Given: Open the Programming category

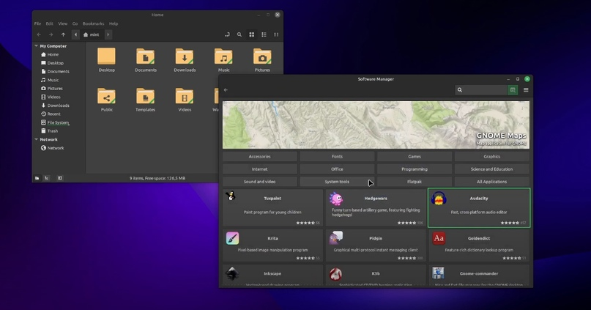Looking at the screenshot, I should point(414,169).
